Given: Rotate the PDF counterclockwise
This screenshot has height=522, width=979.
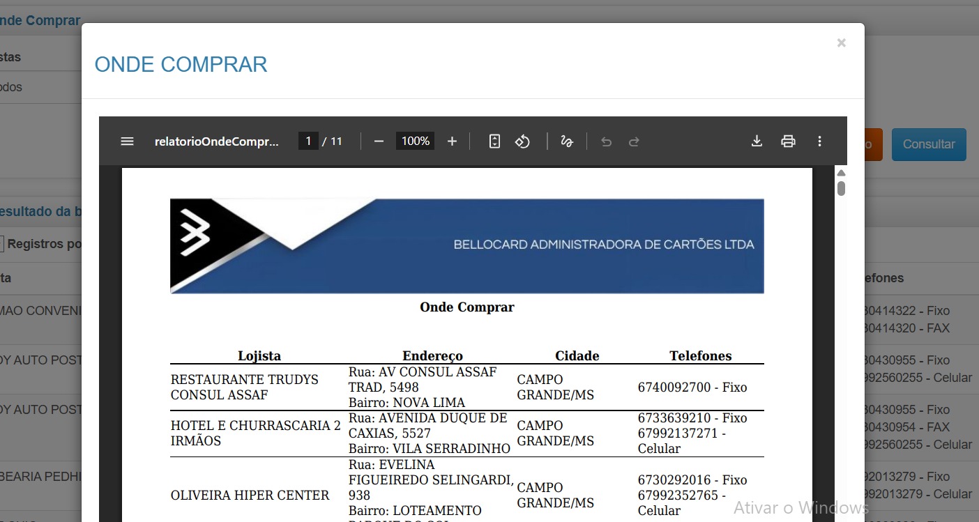Looking at the screenshot, I should coord(522,141).
